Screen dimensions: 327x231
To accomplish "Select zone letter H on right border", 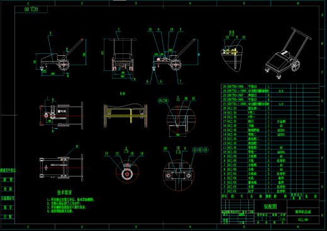I will 323,215.
